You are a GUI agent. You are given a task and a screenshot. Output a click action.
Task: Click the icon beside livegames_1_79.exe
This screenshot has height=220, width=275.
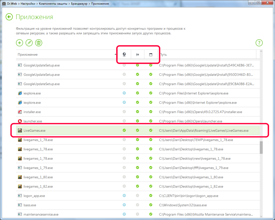(20, 168)
